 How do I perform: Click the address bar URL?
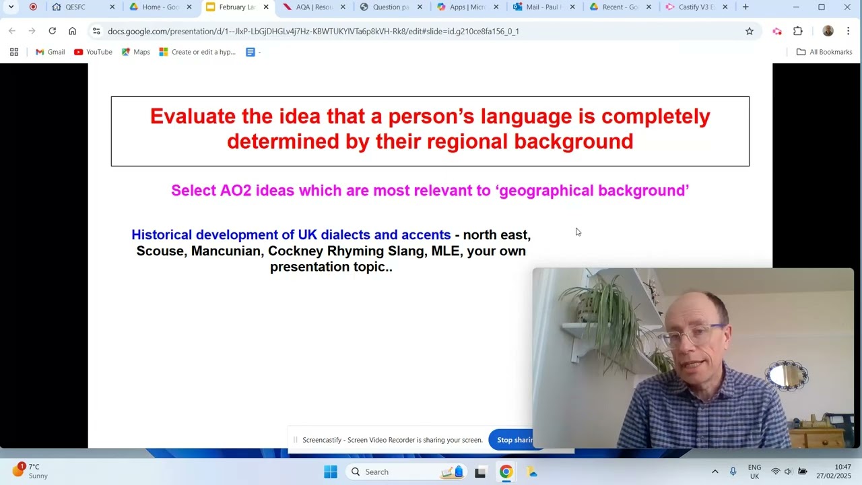pos(313,32)
